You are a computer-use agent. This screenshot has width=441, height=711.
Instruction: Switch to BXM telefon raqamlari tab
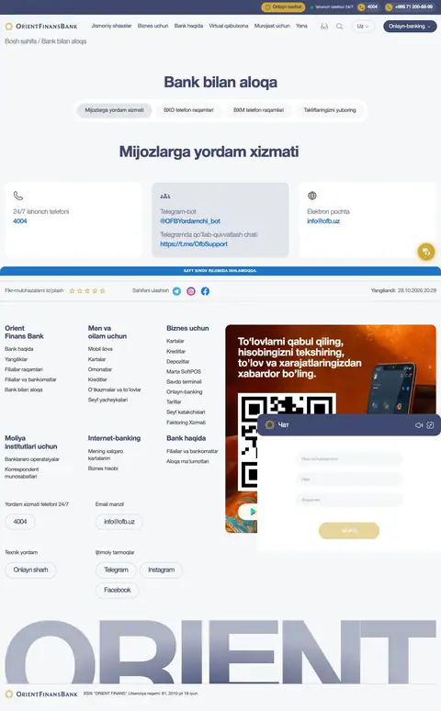coord(258,110)
